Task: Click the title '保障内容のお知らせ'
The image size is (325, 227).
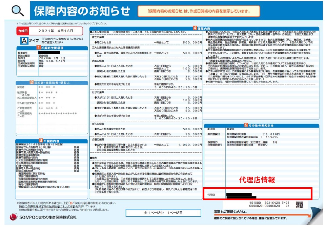Action: [x=82, y=11]
